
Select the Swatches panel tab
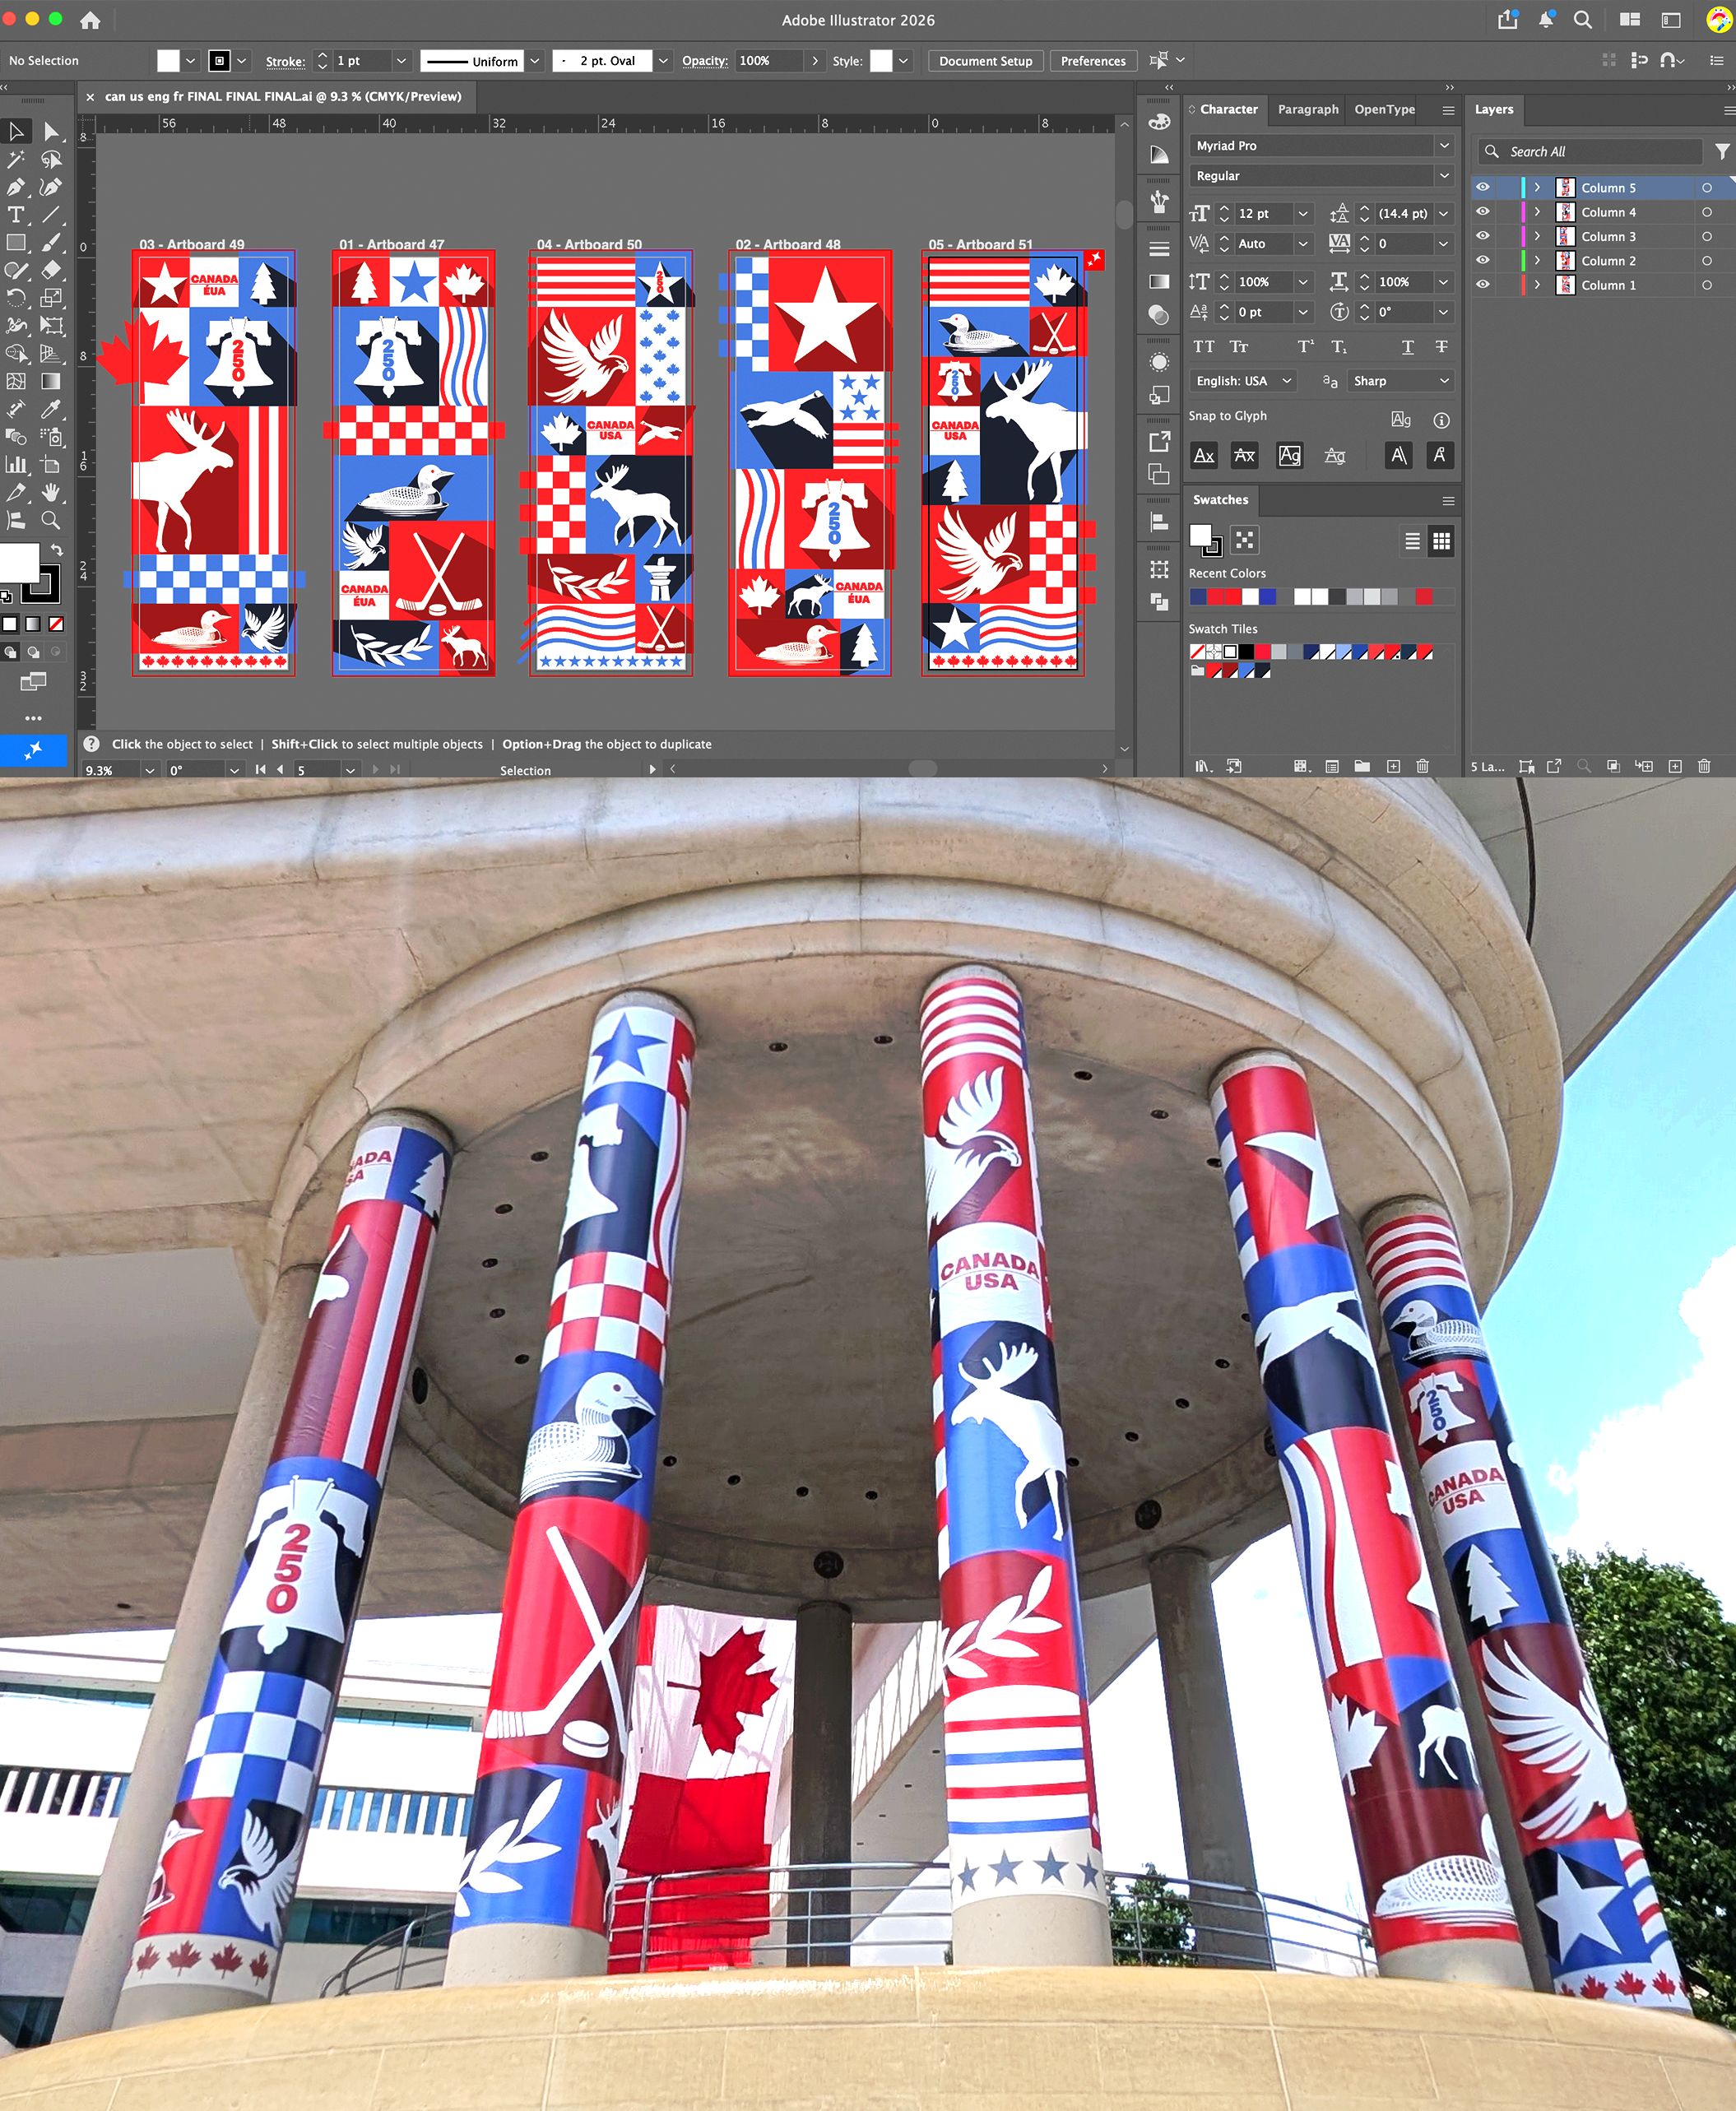click(x=1220, y=500)
